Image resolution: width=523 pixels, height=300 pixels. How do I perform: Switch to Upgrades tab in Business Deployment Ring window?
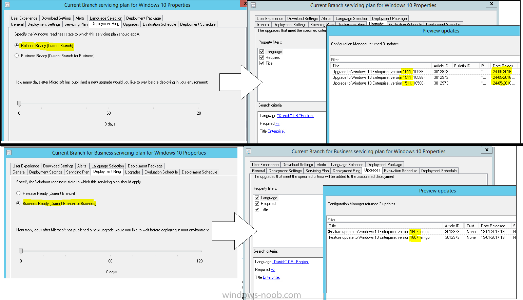tap(133, 172)
